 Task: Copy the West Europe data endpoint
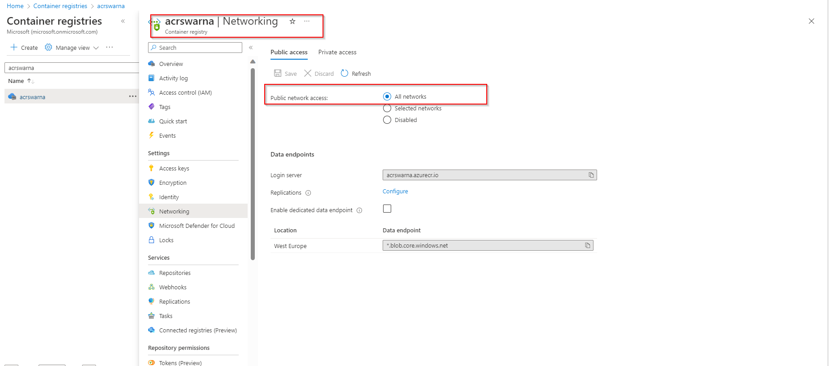tap(587, 245)
